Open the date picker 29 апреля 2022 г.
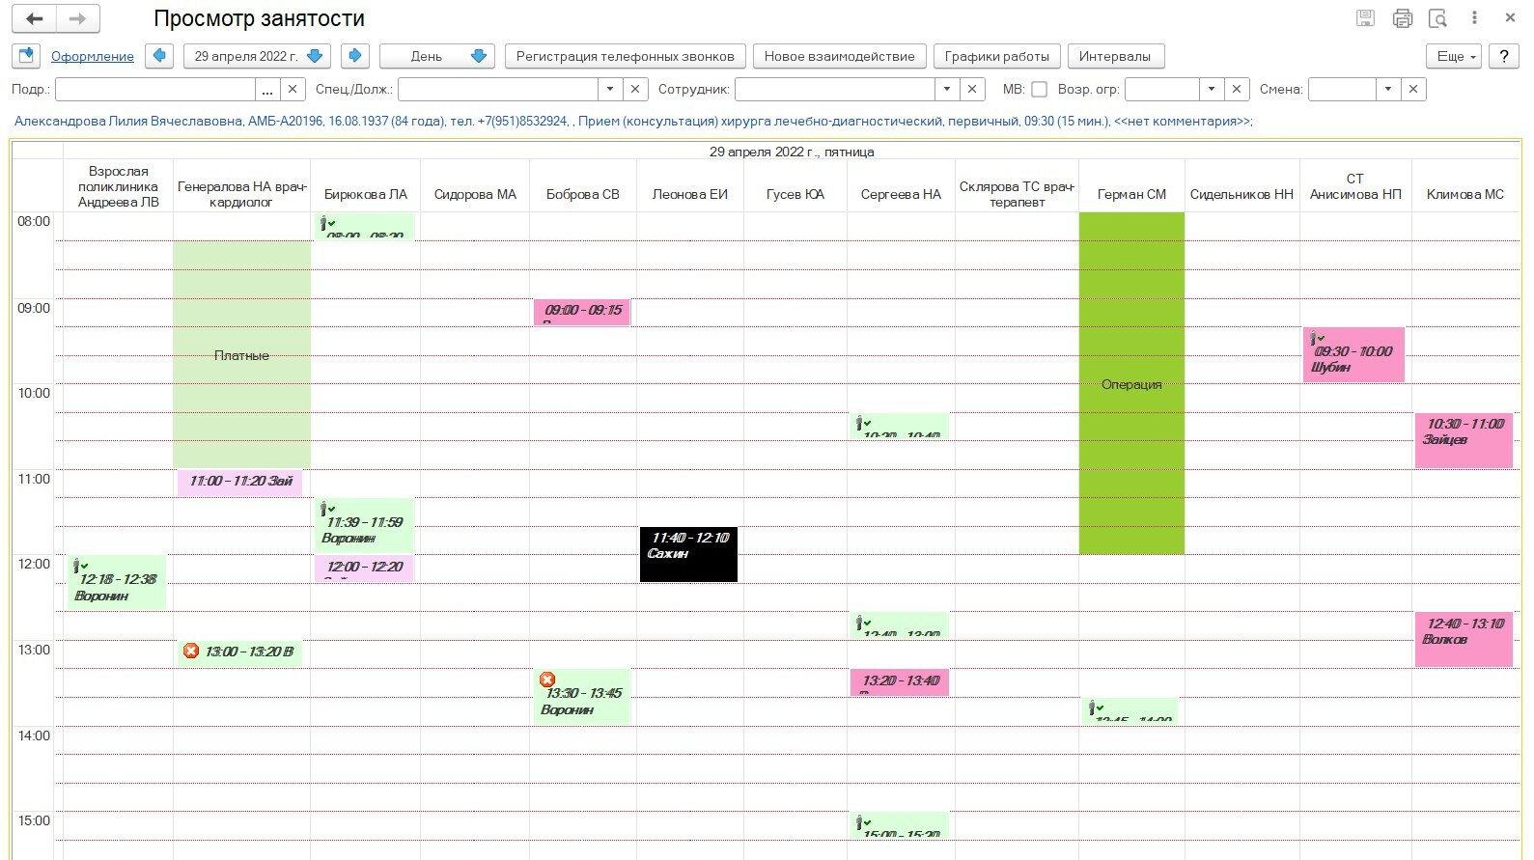Image resolution: width=1534 pixels, height=860 pixels. click(x=257, y=56)
